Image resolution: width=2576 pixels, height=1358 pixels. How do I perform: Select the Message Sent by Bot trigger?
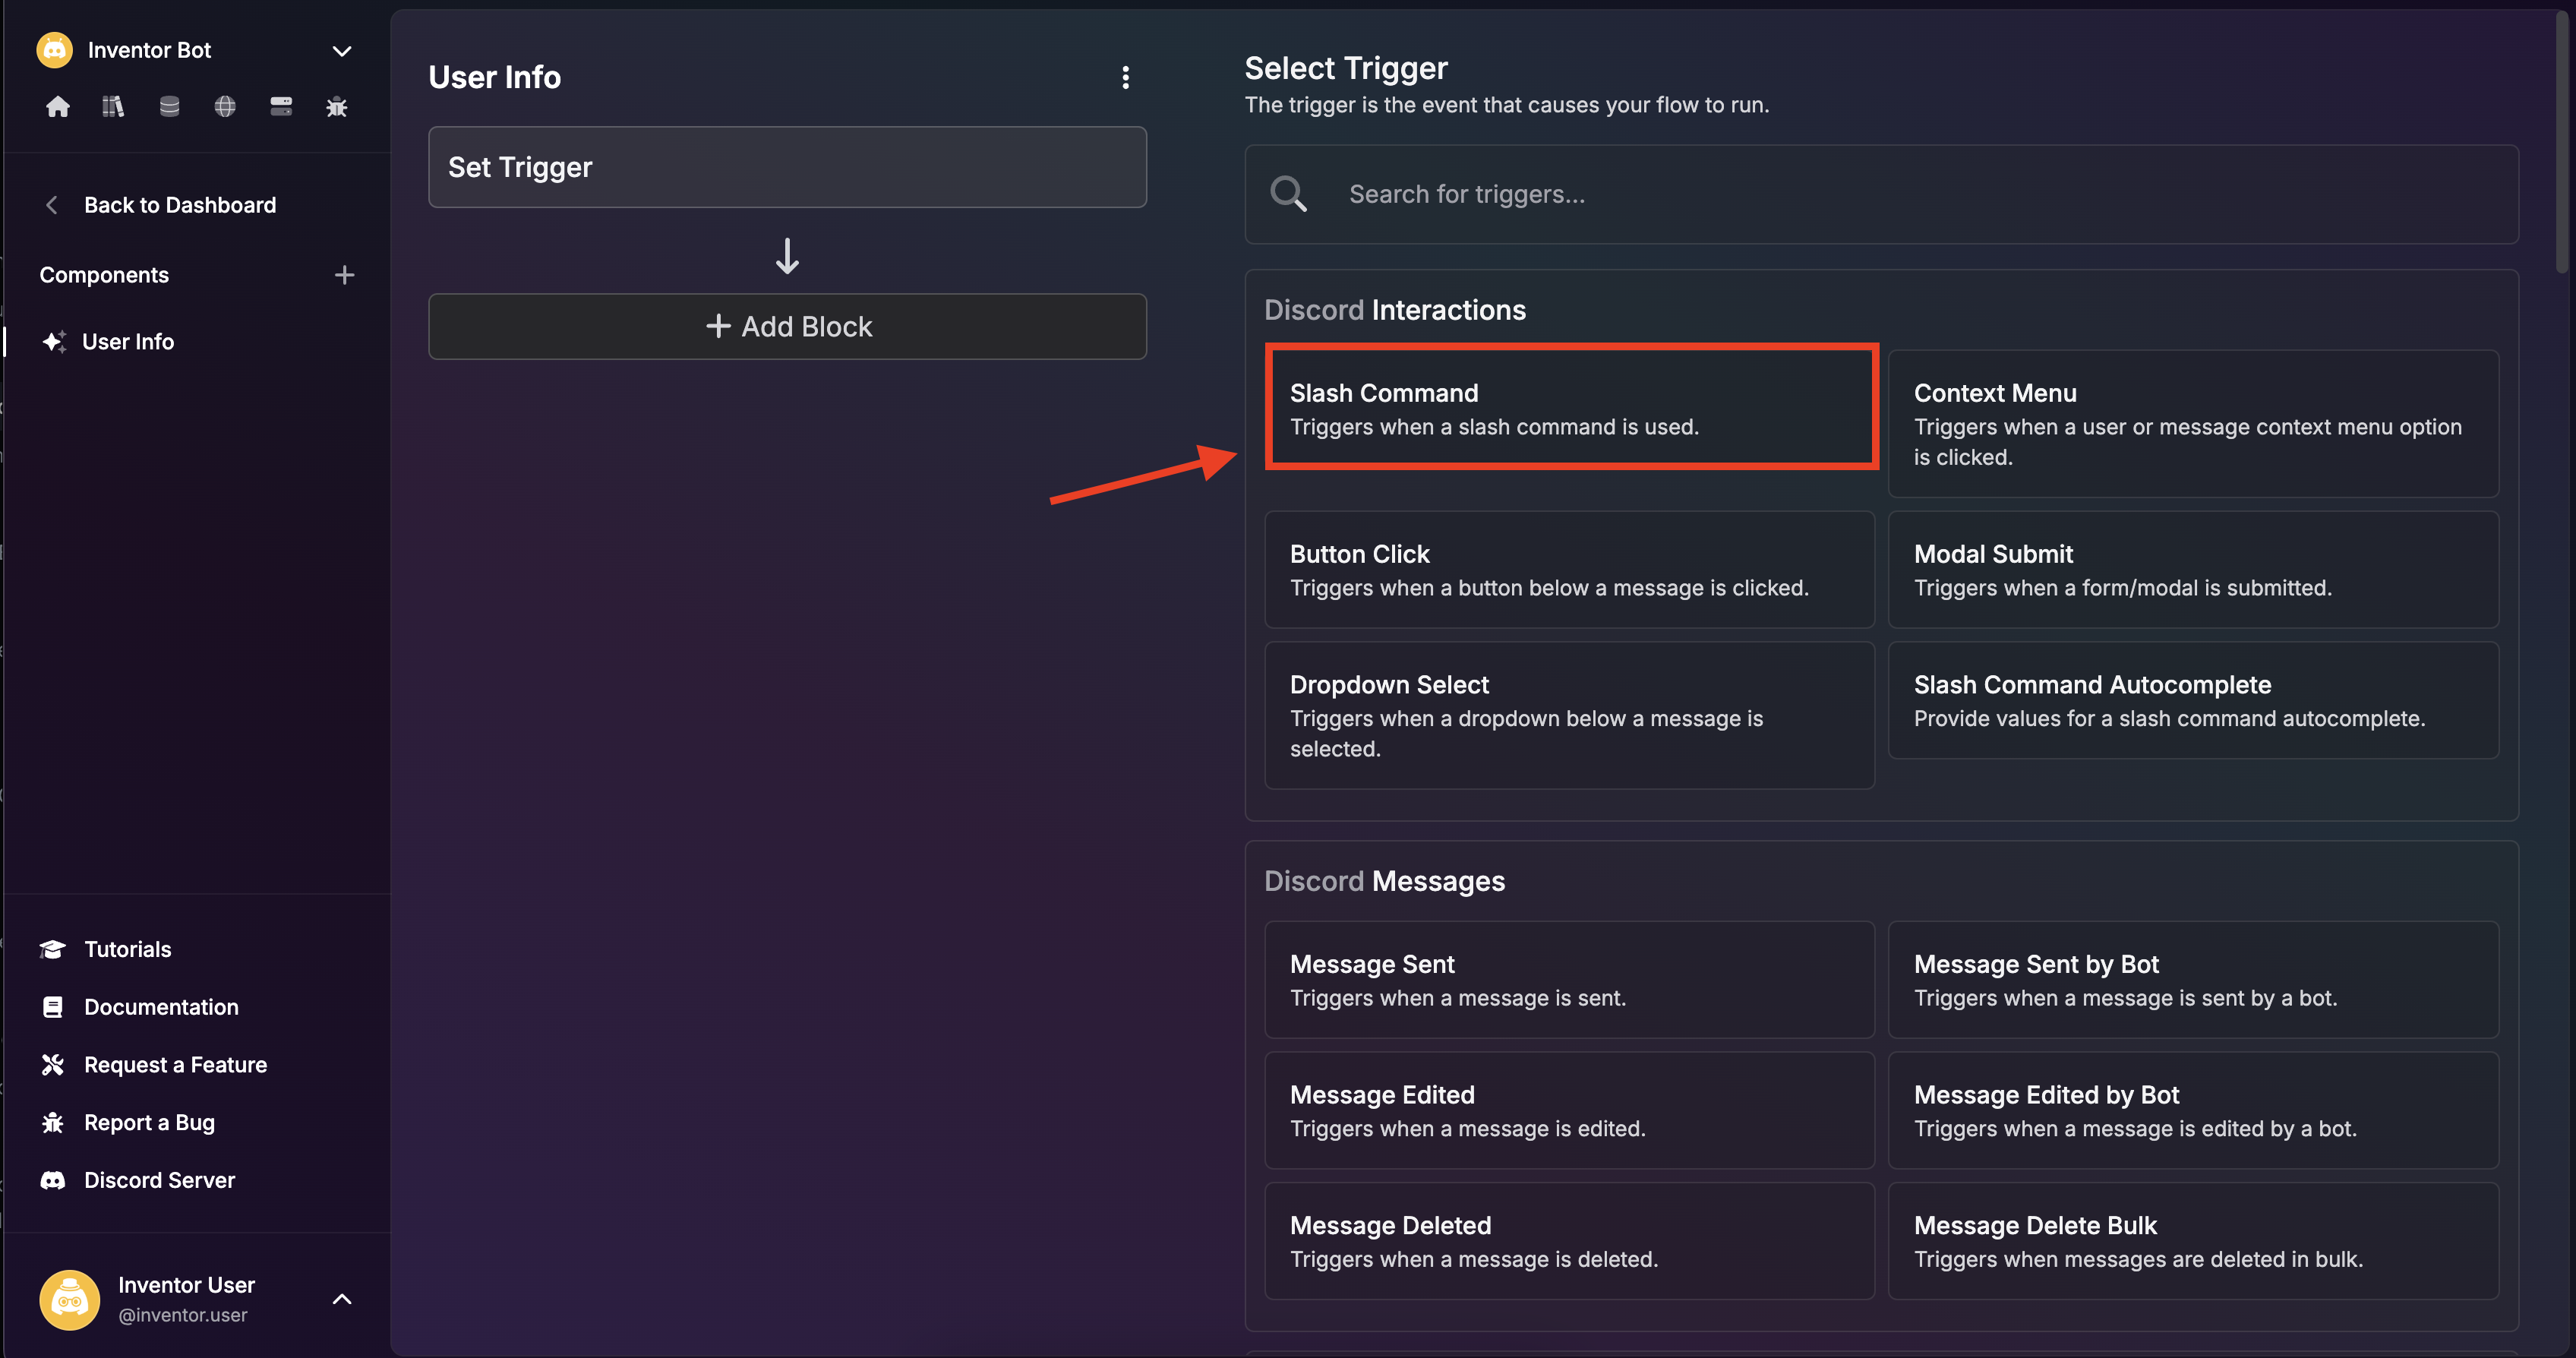pos(2193,980)
